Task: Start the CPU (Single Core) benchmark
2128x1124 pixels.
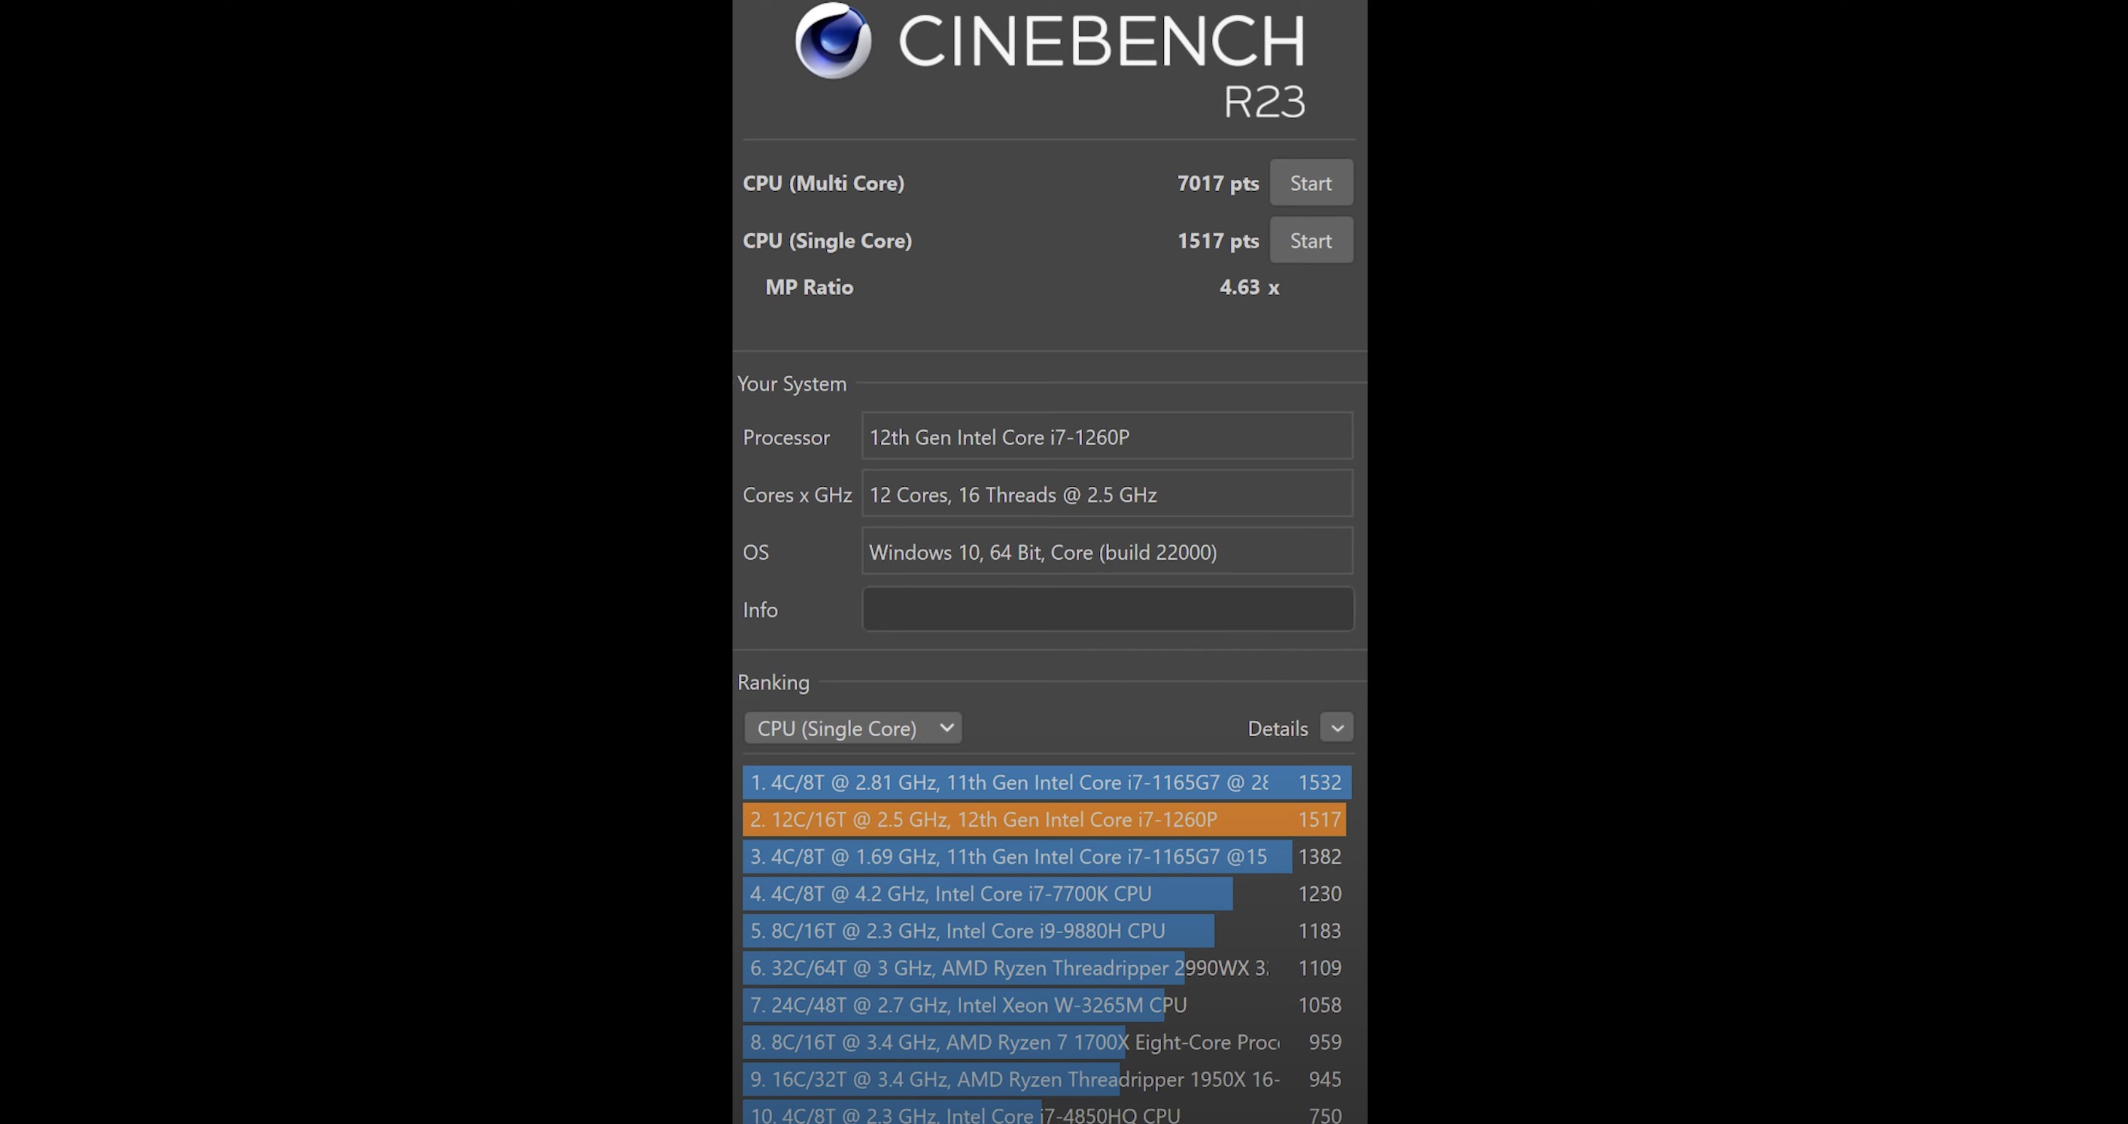Action: (x=1311, y=241)
